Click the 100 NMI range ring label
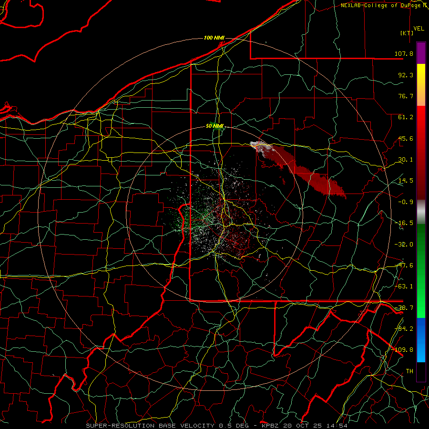 click(x=214, y=38)
